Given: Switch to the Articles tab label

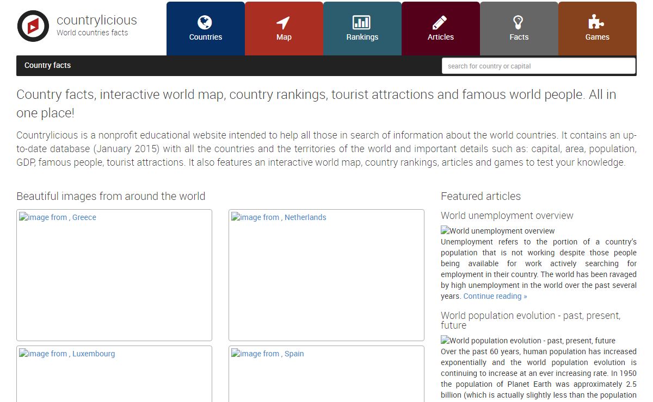Looking at the screenshot, I should [441, 37].
